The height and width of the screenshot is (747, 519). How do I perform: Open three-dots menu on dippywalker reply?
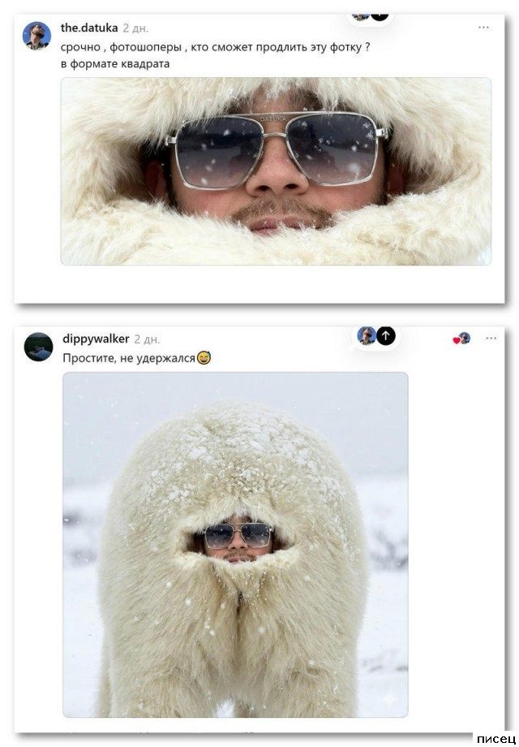pos(491,339)
